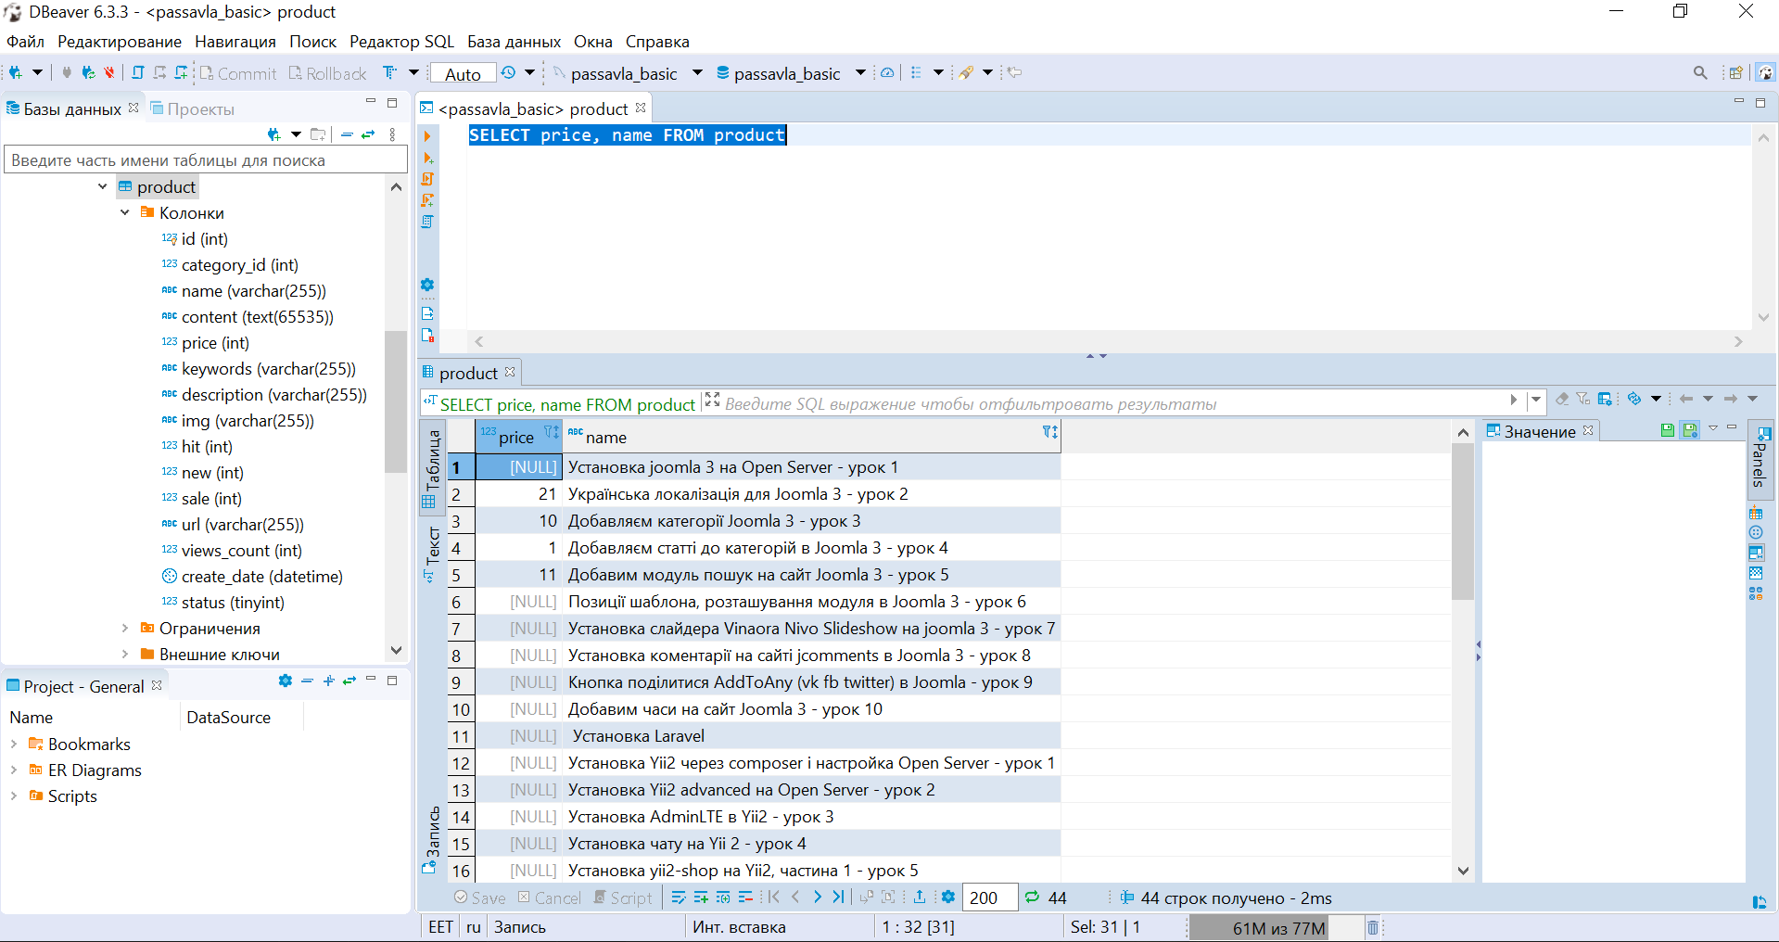Open the Файл menu
Image resolution: width=1779 pixels, height=942 pixels.
25,42
